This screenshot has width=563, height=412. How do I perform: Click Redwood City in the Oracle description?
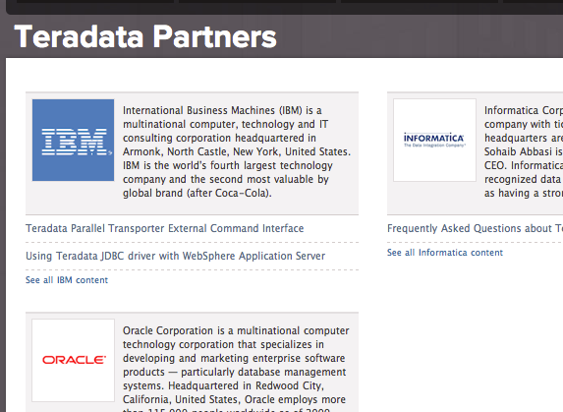[x=290, y=385]
